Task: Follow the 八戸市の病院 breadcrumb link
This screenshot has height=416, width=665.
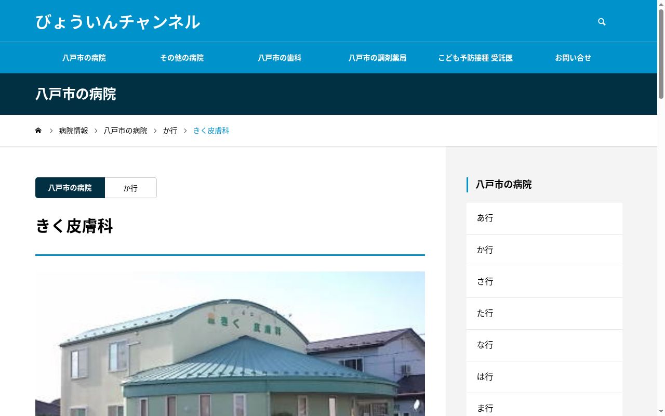Action: click(x=126, y=131)
